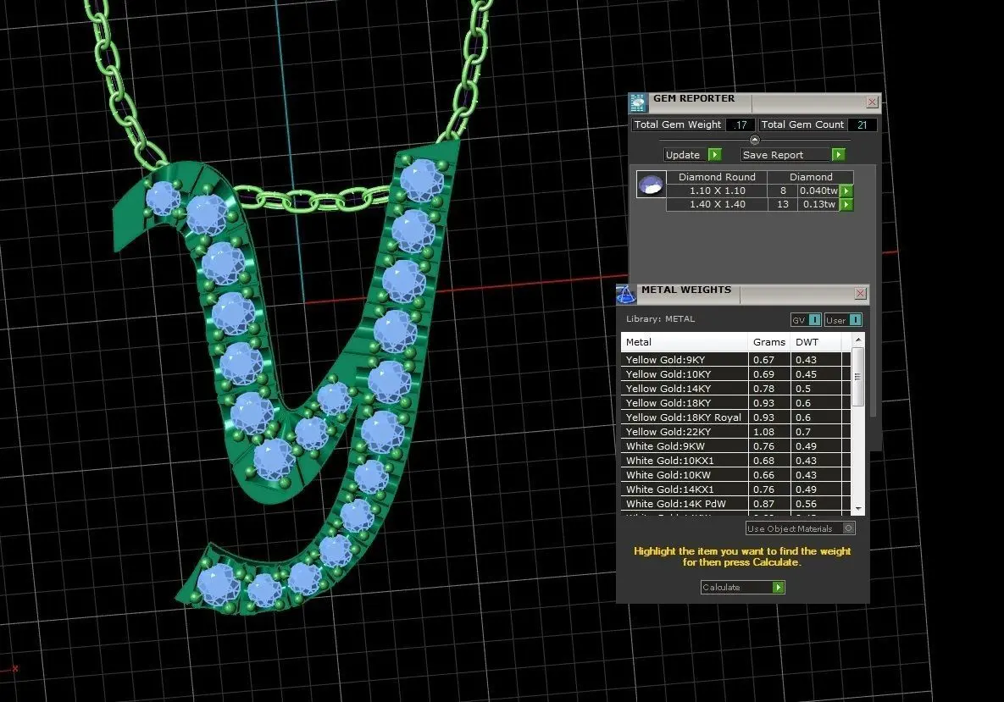Select Yellow Gold:18KY Royal row
This screenshot has height=702, width=1004.
pos(735,417)
